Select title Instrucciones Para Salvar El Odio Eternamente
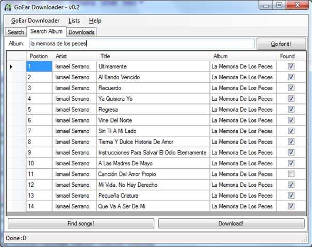The image size is (312, 247). [153, 152]
